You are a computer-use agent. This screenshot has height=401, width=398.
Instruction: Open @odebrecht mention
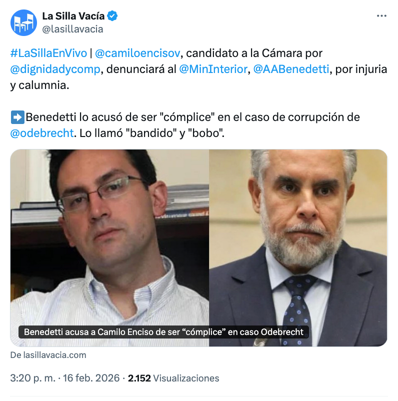(42, 133)
